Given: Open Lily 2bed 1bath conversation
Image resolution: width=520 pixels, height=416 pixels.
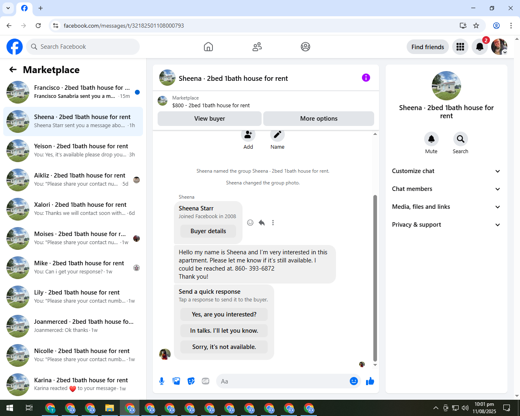Looking at the screenshot, I should tap(73, 297).
